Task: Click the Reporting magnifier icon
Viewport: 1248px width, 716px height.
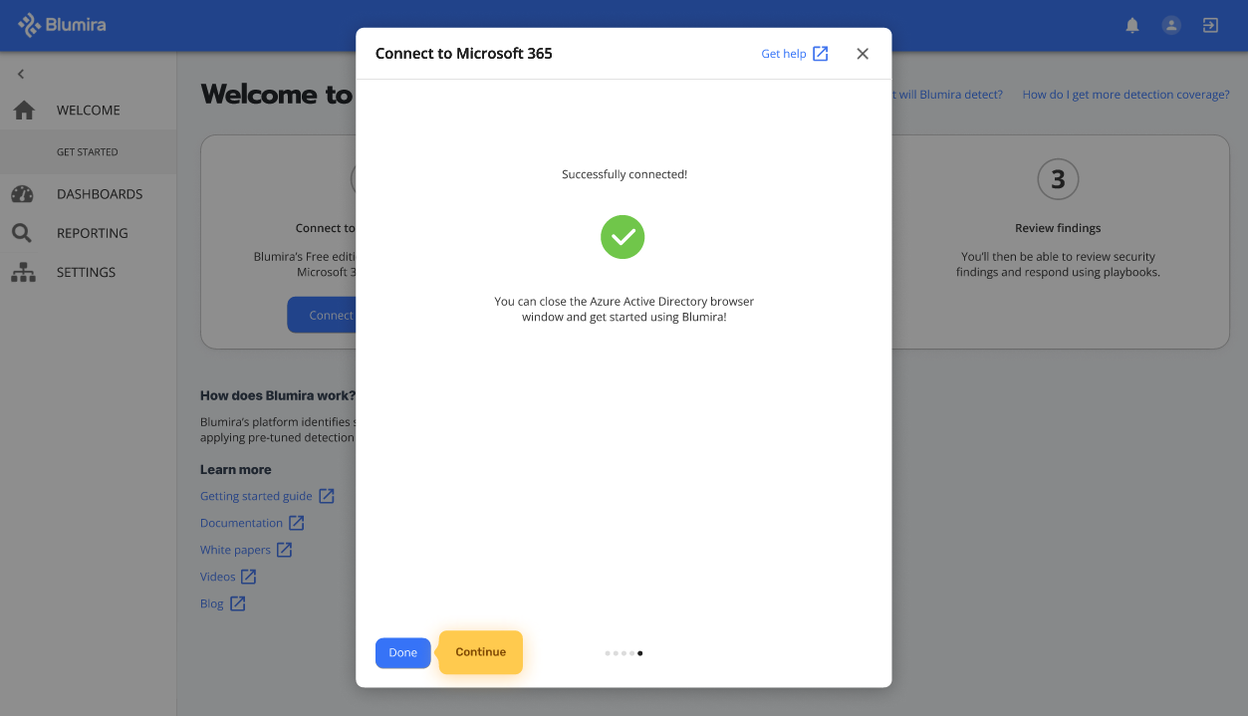Action: [x=22, y=233]
